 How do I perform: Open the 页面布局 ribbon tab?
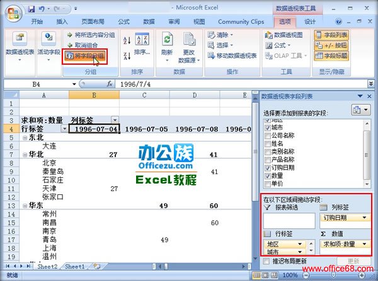93,21
